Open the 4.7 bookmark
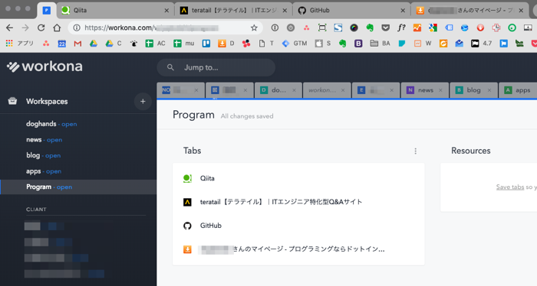The image size is (537, 286). point(482,44)
